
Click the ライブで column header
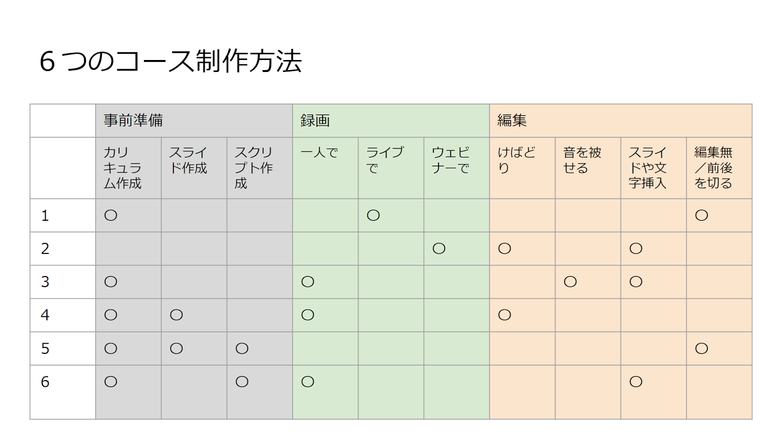click(x=391, y=168)
